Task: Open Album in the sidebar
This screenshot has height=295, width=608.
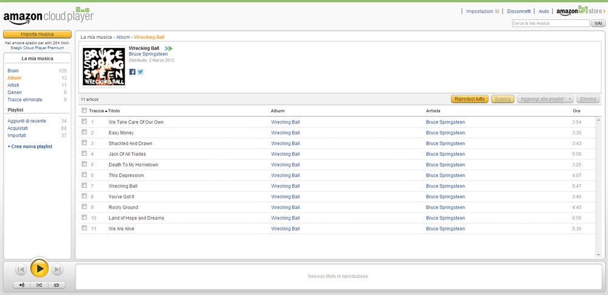Action: pos(15,78)
